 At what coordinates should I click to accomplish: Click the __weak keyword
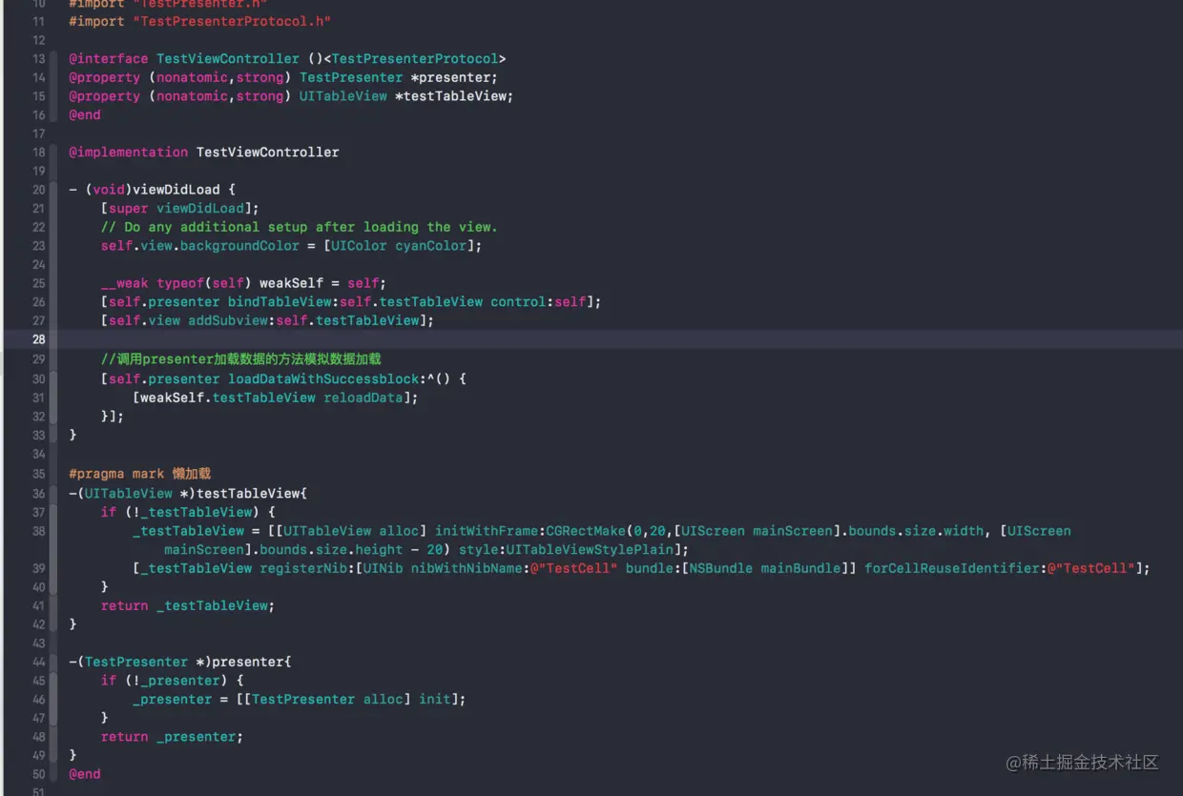coord(125,283)
